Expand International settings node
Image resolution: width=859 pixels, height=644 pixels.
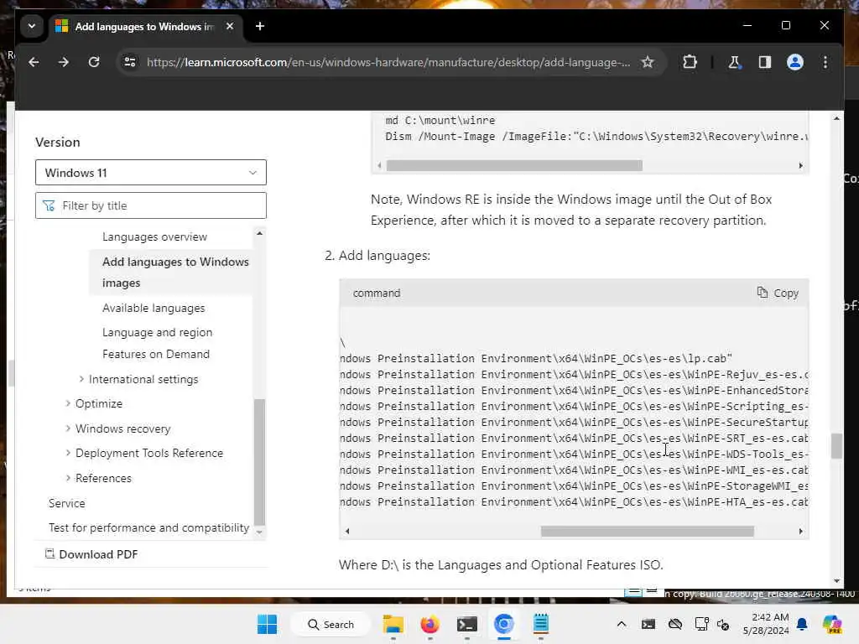pyautogui.click(x=81, y=379)
